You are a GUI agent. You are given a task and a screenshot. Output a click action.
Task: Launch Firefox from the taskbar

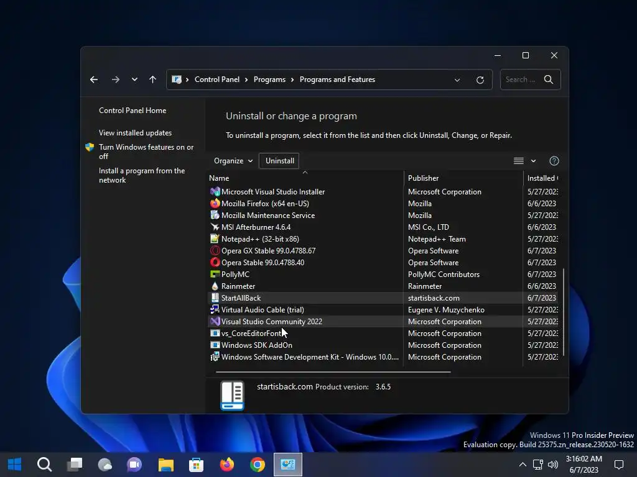click(226, 465)
